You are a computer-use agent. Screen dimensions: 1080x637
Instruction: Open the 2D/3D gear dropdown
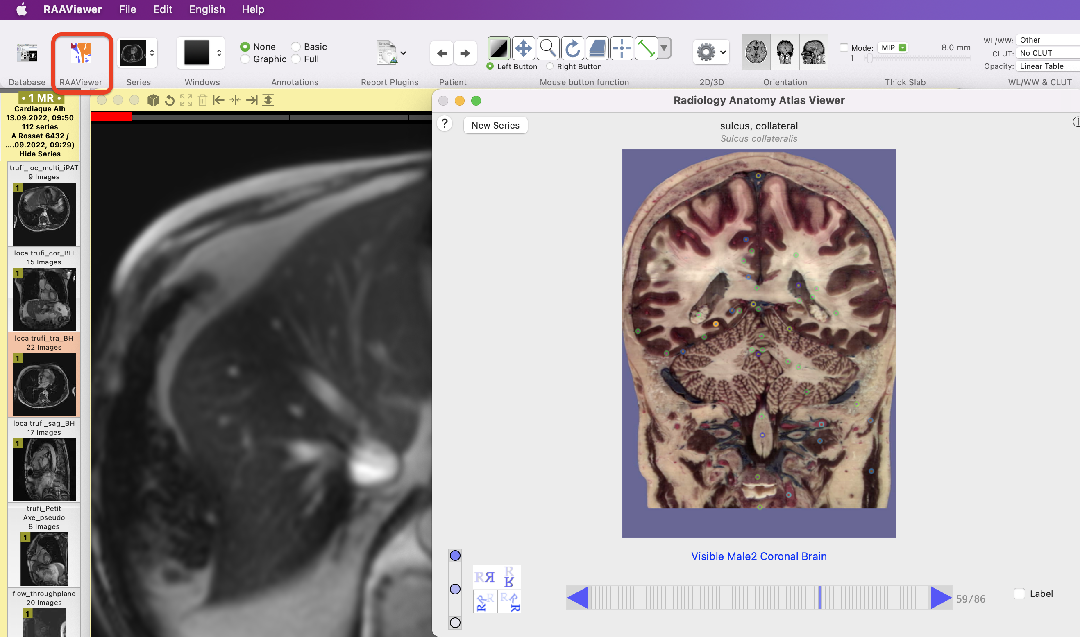(x=711, y=52)
